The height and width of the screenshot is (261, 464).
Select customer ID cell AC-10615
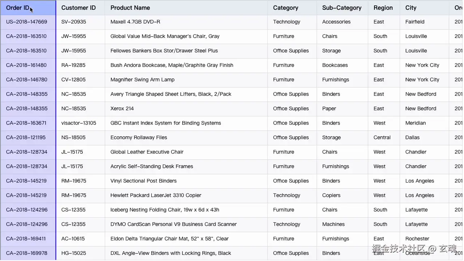[73, 239]
